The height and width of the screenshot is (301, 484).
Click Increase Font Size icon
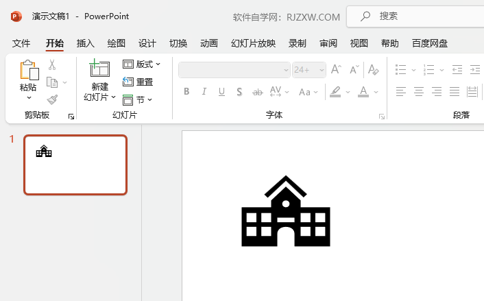(336, 69)
